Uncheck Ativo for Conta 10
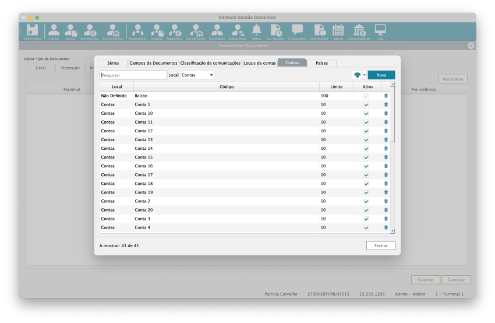Screen dimensions: 495x323 point(366,113)
